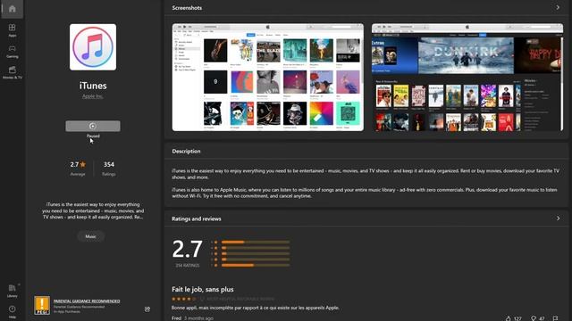Screen dimensions: 572x321
Task: Open Movies & TV section in sidebar
Action: pos(12,72)
